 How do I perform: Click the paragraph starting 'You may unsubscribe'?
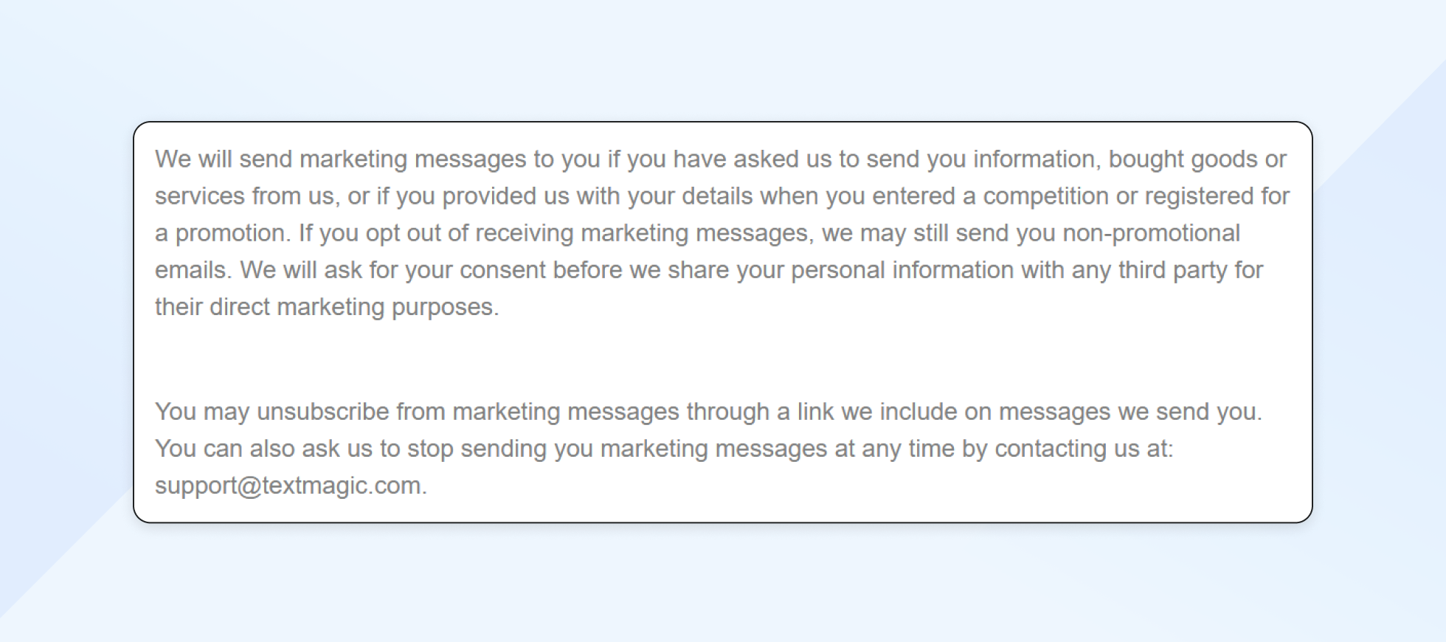click(664, 449)
